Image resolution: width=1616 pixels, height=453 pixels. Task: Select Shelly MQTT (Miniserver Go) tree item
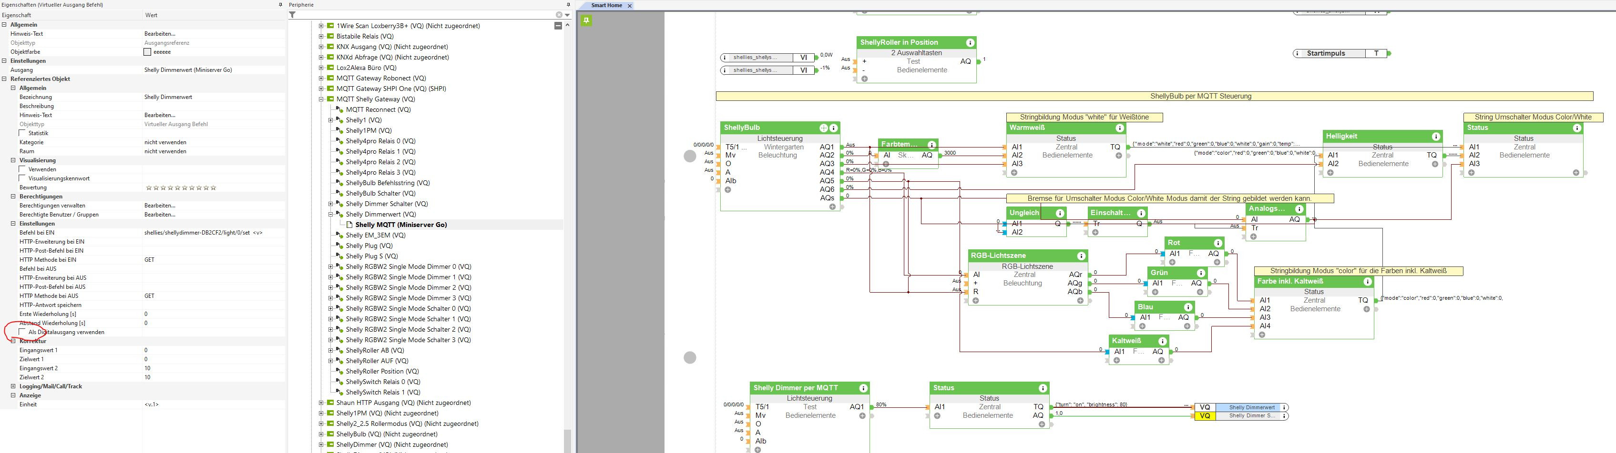point(401,225)
